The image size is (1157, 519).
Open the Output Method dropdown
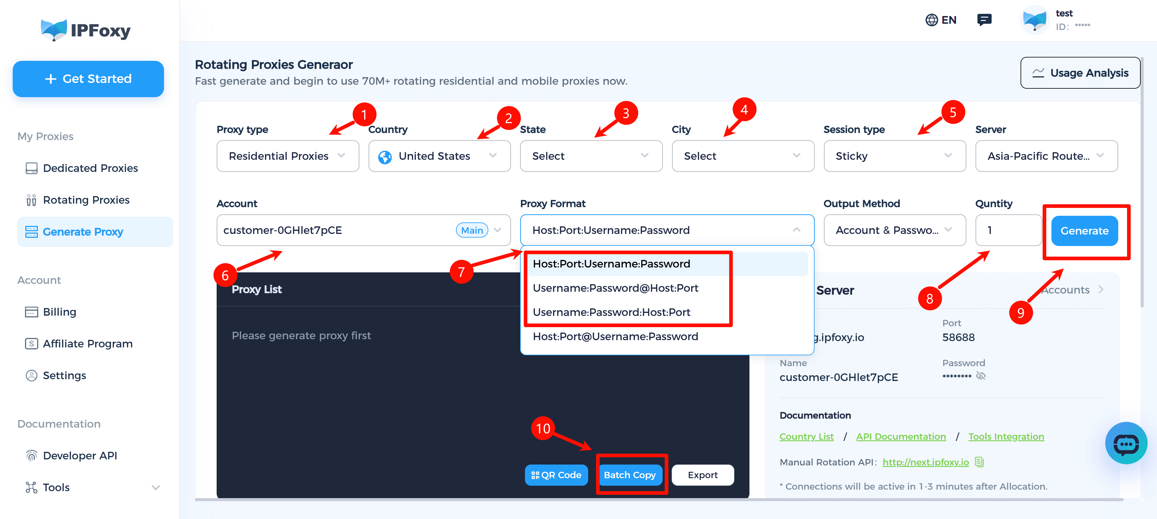[895, 230]
